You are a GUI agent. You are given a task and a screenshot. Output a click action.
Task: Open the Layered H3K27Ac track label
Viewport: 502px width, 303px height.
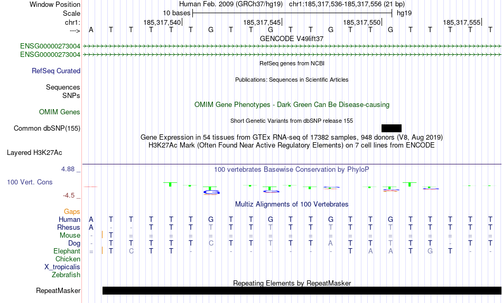coord(34,153)
